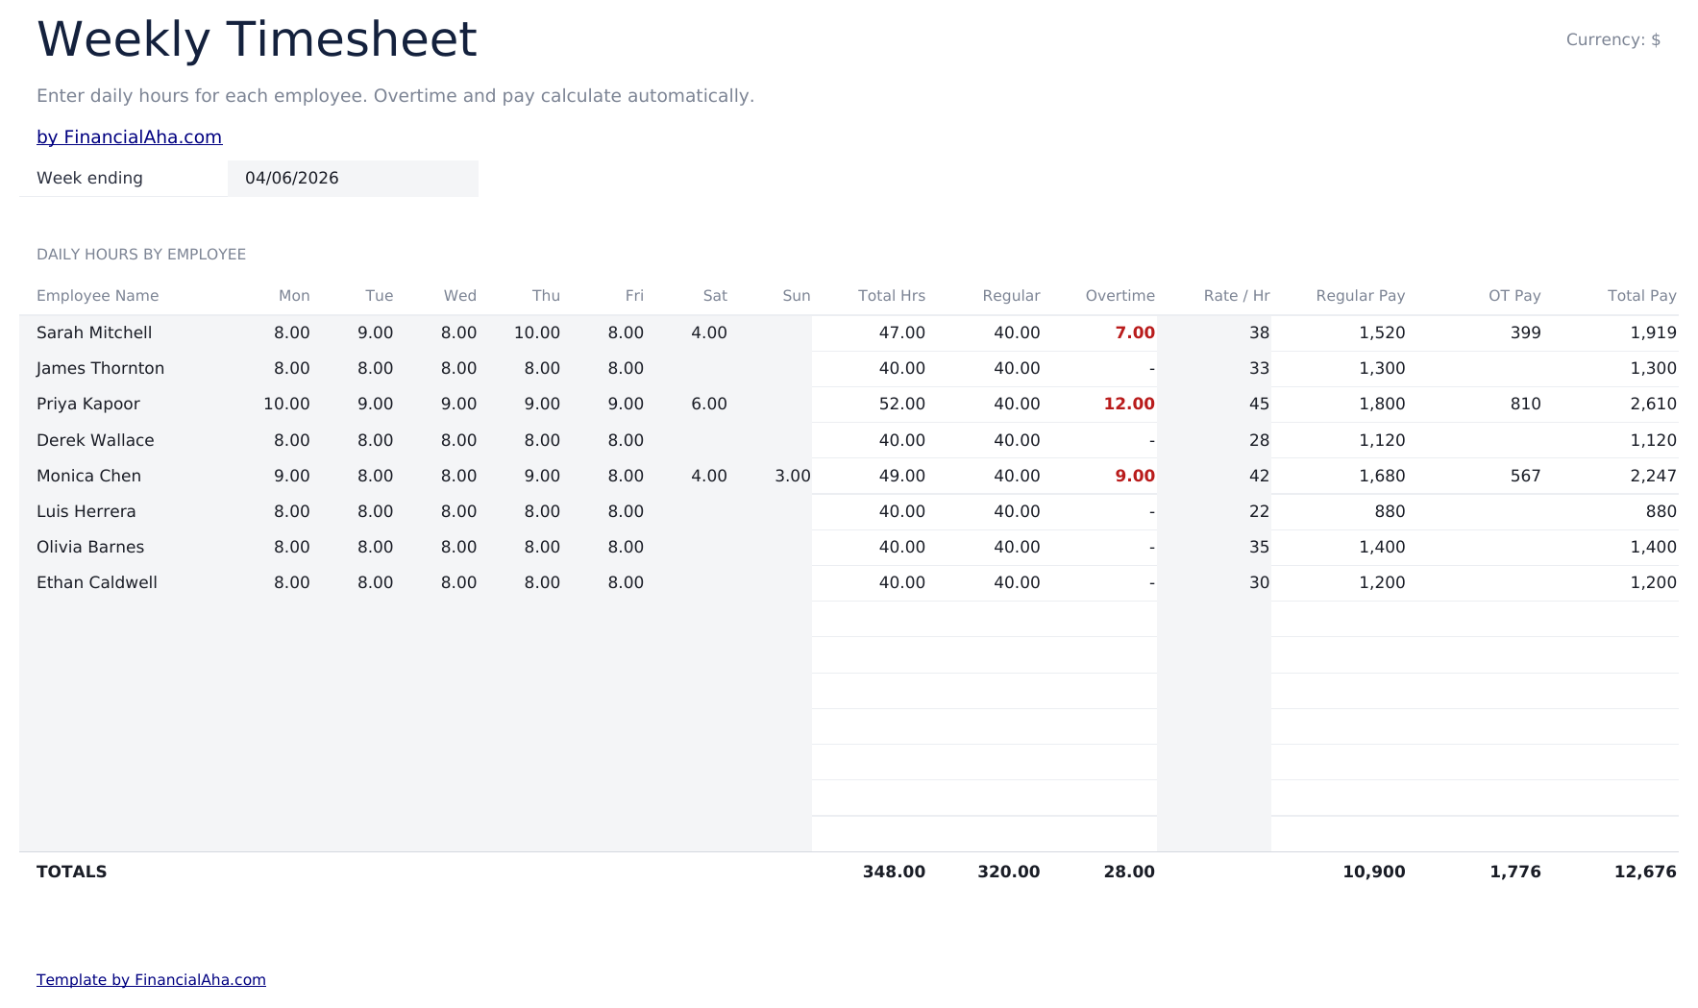Viewport: 1698px width, 1008px height.
Task: Edit James Thornton's hourly rate 33
Action: coord(1259,368)
